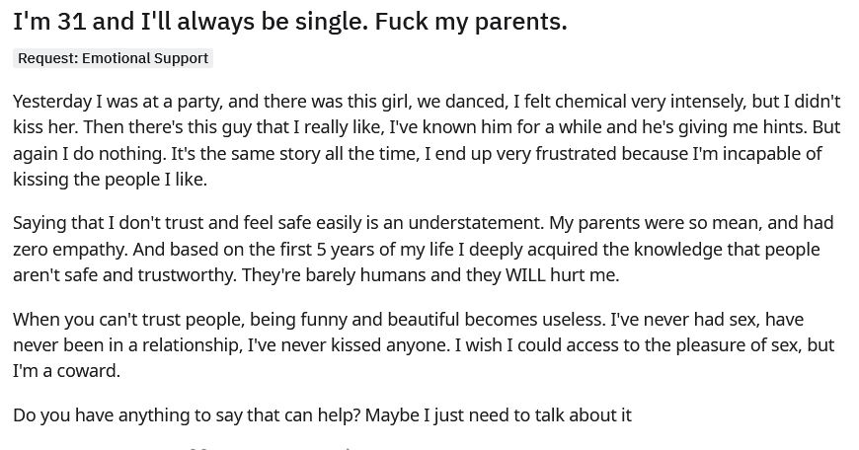
Task: Click the capitalized word "WILL" in the post
Action: pos(532,275)
